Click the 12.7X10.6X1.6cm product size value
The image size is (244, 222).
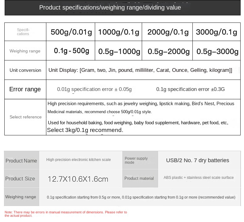(x=78, y=179)
